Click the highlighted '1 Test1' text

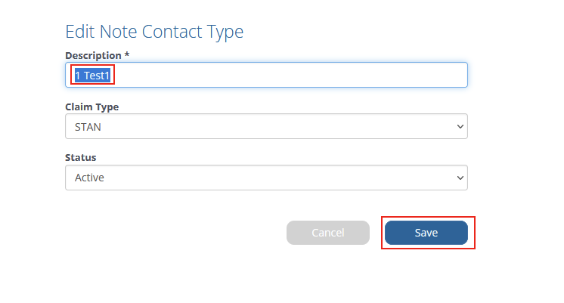(x=92, y=76)
